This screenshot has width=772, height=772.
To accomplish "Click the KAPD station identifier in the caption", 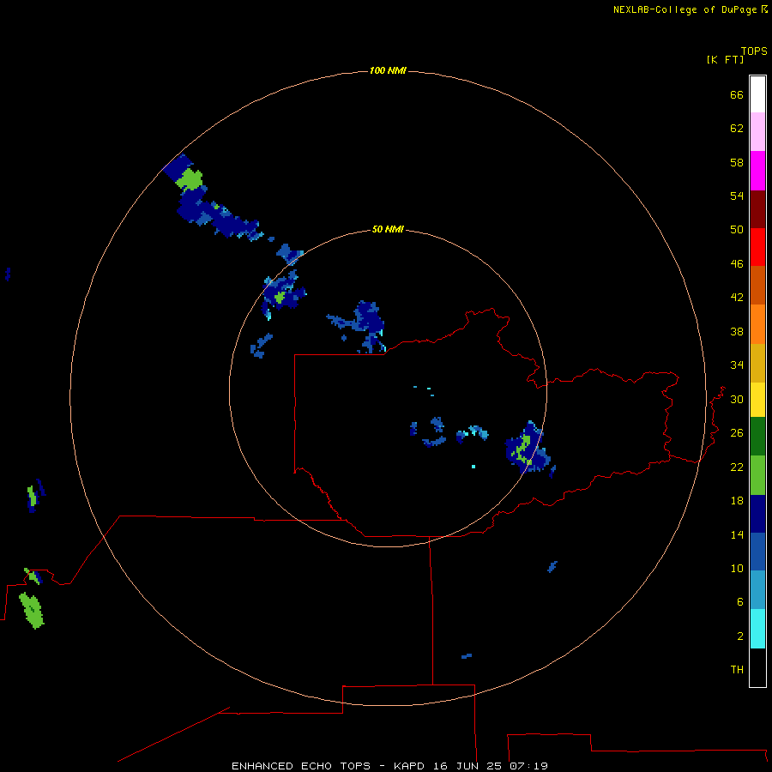I will pyautogui.click(x=408, y=766).
